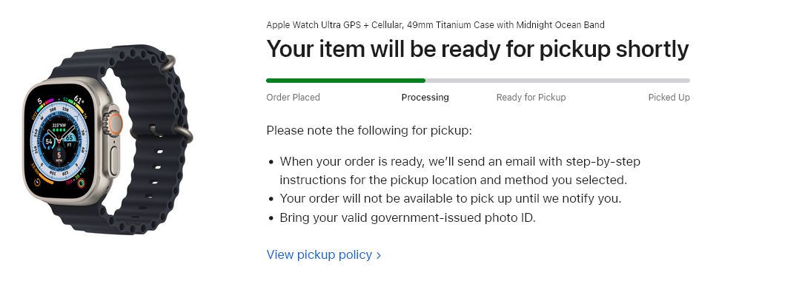Image resolution: width=802 pixels, height=281 pixels.
Task: Click the gray unfilled portion of progress bar
Action: click(x=557, y=81)
